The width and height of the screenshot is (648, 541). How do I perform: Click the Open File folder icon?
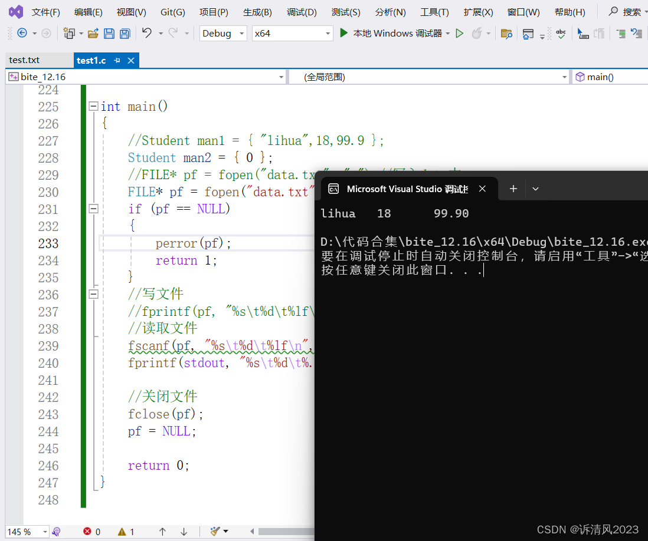click(93, 34)
